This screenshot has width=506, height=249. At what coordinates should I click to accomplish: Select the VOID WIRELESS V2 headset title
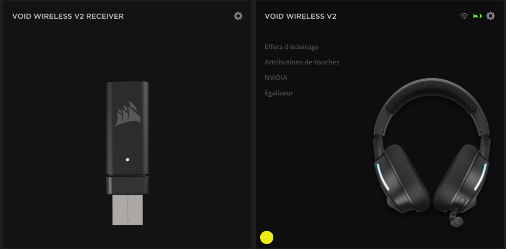tap(300, 16)
